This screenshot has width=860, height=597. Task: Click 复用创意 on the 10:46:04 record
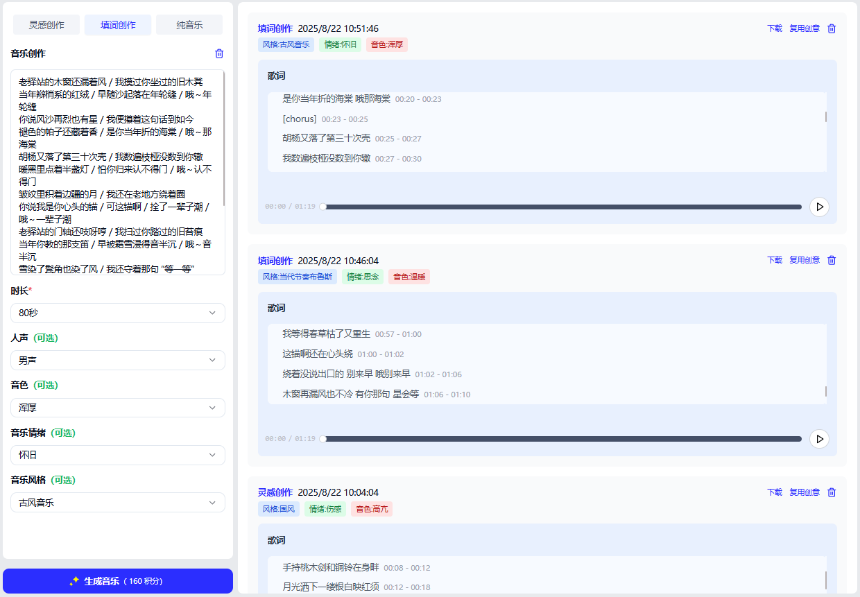pyautogui.click(x=805, y=260)
